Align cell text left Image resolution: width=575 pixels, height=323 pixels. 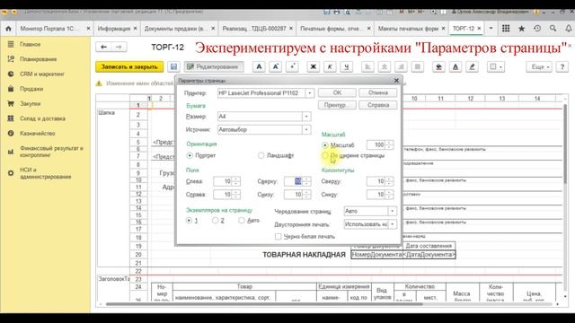[367, 66]
